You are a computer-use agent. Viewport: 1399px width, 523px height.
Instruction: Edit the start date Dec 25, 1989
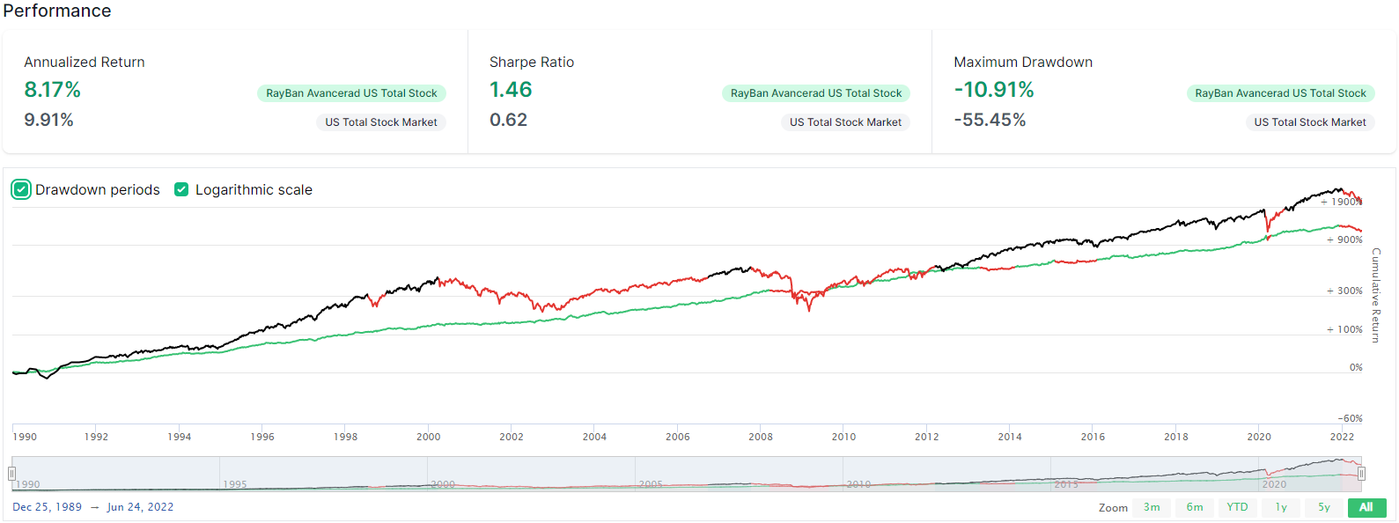pyautogui.click(x=47, y=507)
